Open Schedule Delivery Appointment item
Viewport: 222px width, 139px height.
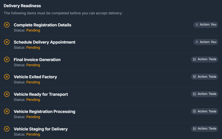(x=45, y=42)
